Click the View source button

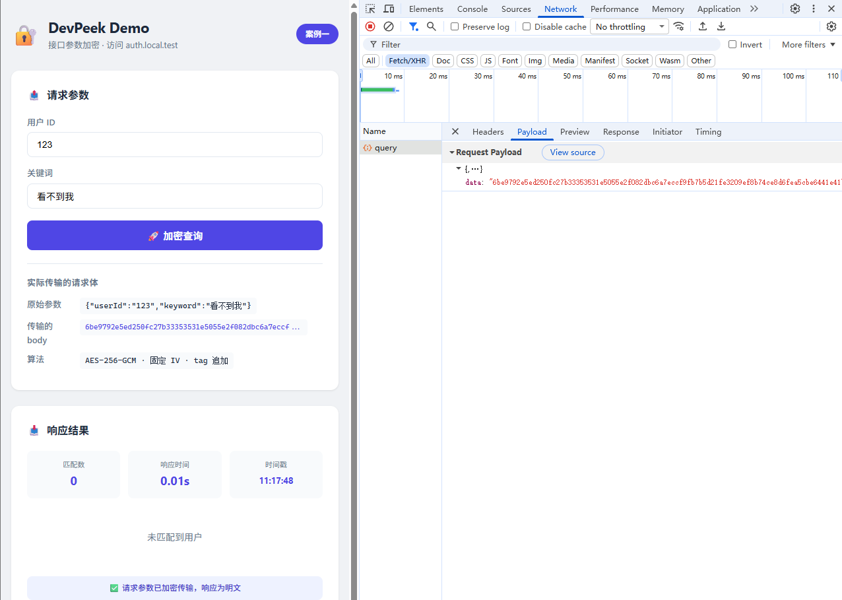coord(573,152)
